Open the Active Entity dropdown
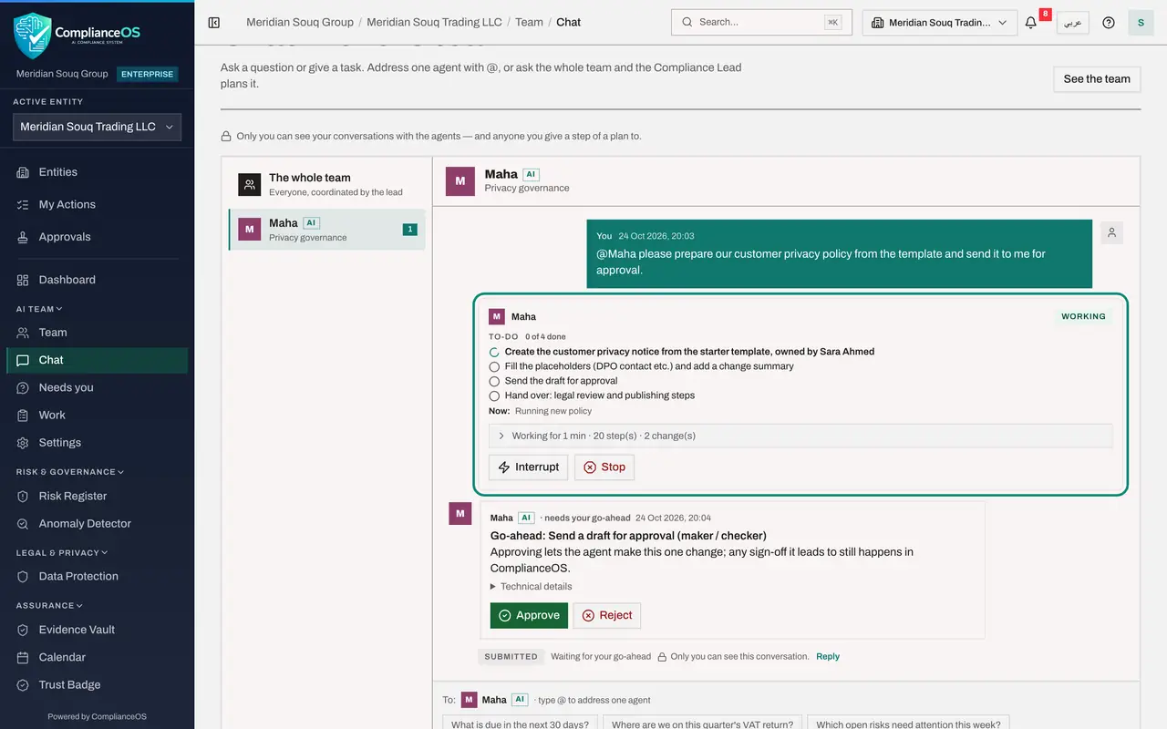Image resolution: width=1167 pixels, height=729 pixels. click(x=97, y=128)
